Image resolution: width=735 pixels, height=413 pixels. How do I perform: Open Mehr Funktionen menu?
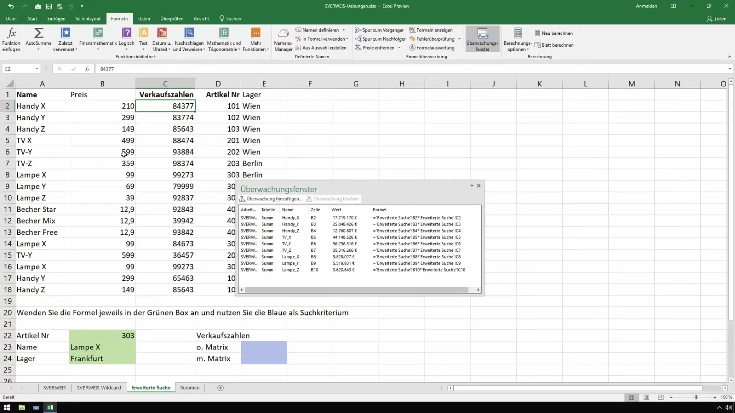[x=256, y=39]
